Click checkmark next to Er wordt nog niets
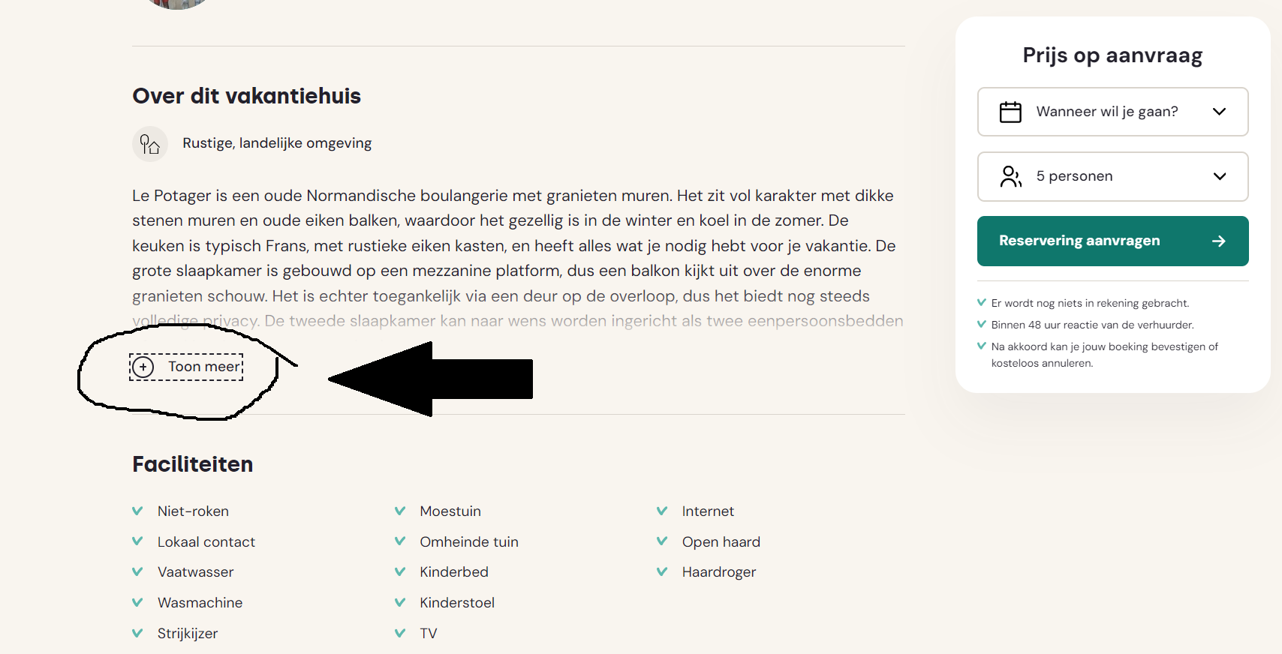Image resolution: width=1282 pixels, height=654 pixels. 981,303
